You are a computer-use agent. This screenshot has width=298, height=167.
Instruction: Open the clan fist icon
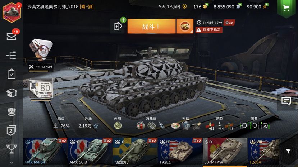coord(12,112)
